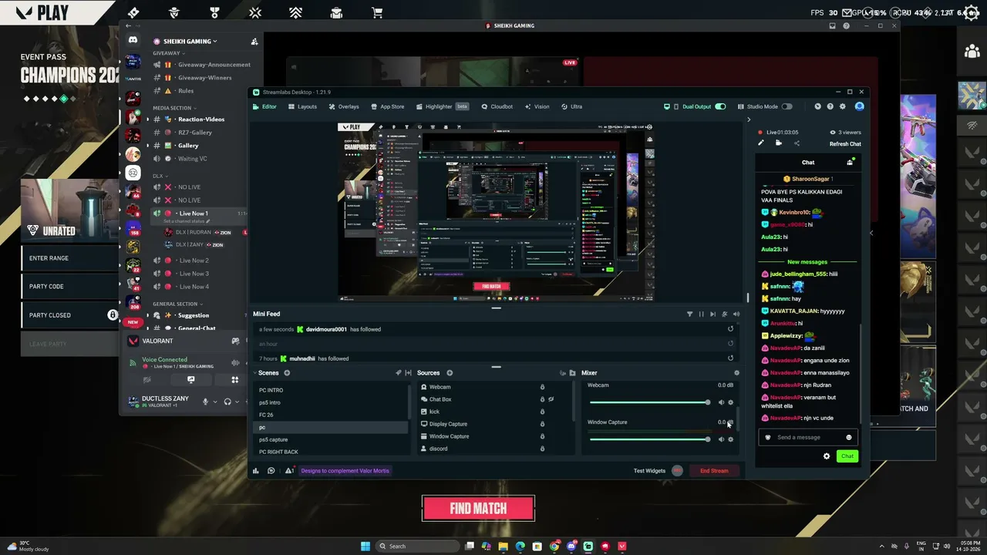Add a new source in Sources panel

pos(450,373)
